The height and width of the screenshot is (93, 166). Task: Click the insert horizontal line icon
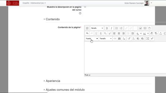161,33
